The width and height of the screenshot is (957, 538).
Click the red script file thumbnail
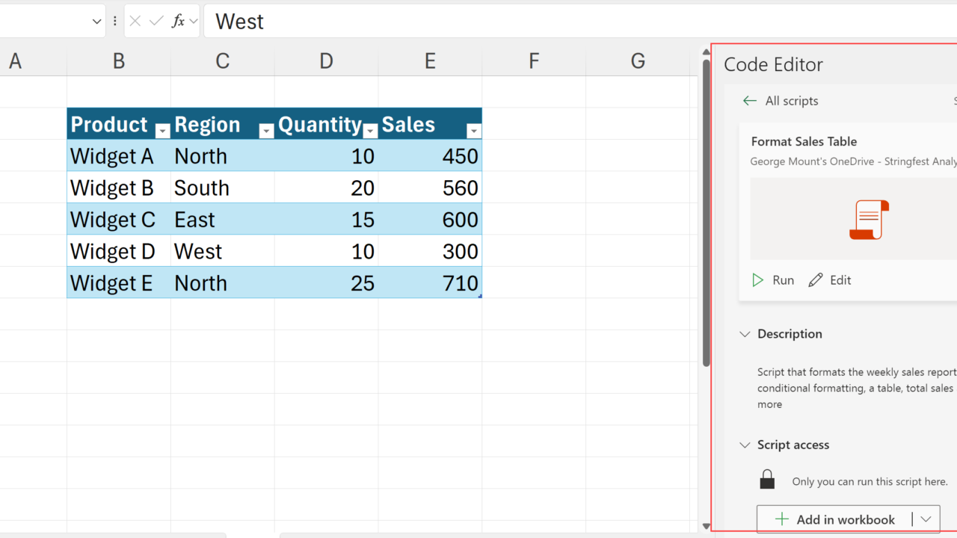(x=869, y=220)
